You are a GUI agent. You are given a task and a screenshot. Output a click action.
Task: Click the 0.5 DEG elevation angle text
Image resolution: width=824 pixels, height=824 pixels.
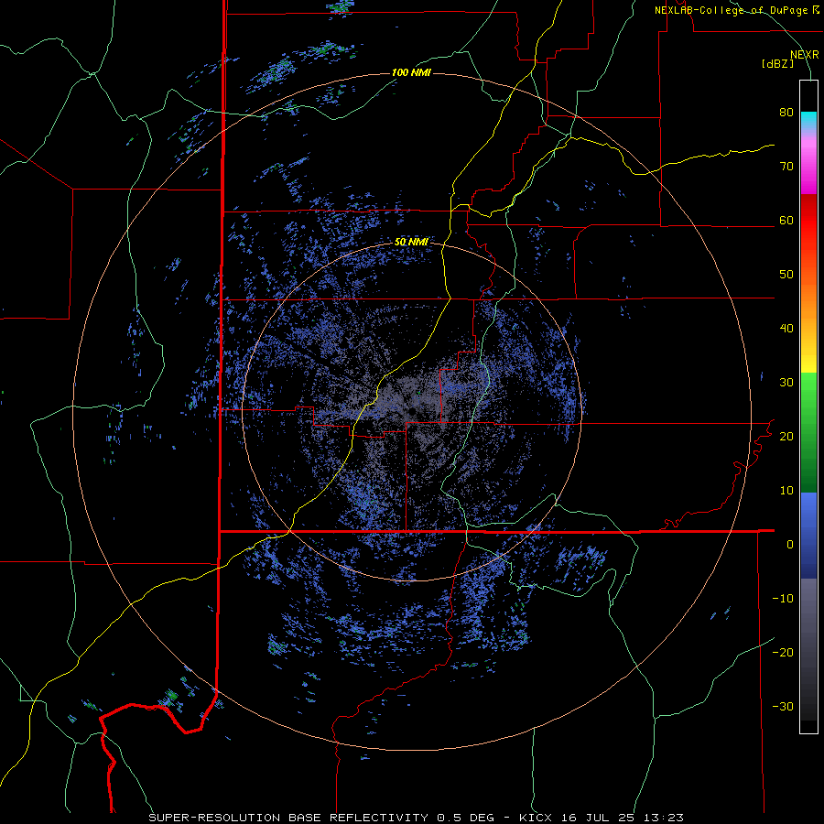[466, 818]
